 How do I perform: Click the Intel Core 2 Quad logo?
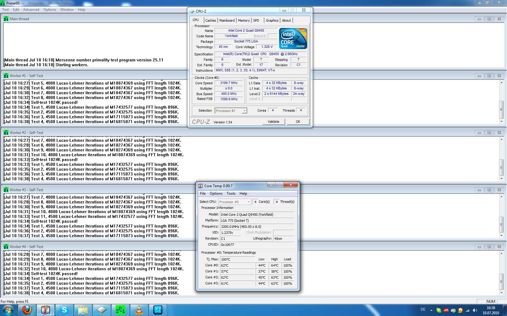(293, 38)
